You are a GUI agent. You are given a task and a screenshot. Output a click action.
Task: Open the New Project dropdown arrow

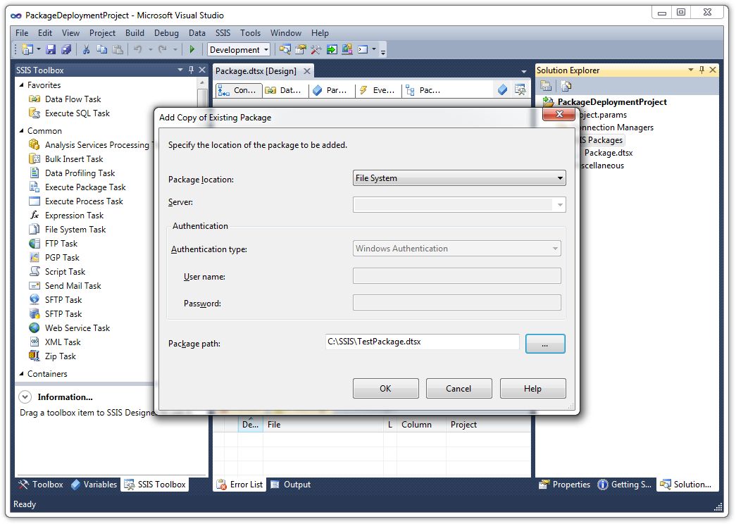39,49
